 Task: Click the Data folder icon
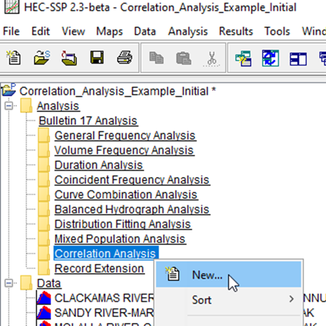(26, 283)
